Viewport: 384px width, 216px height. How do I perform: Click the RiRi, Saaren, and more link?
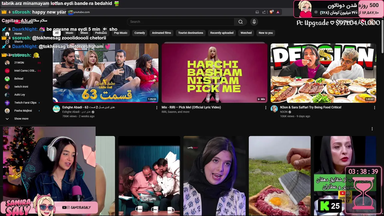pos(175,112)
